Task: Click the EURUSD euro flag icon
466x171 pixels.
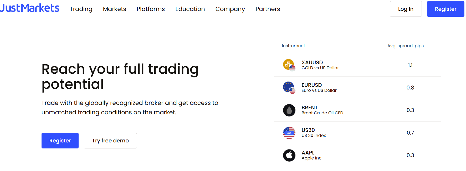Action: click(289, 88)
